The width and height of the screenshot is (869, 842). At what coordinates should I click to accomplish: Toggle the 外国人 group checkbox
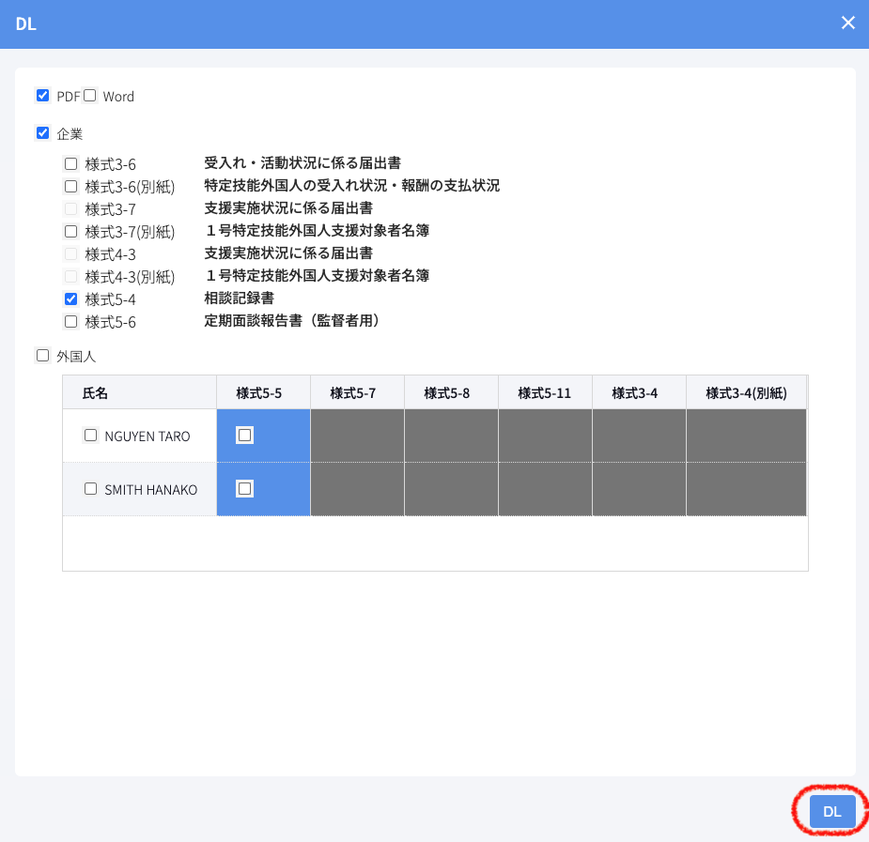(x=42, y=356)
